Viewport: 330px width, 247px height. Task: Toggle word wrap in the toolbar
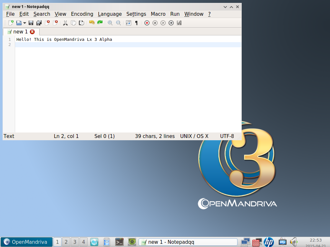pyautogui.click(x=129, y=23)
